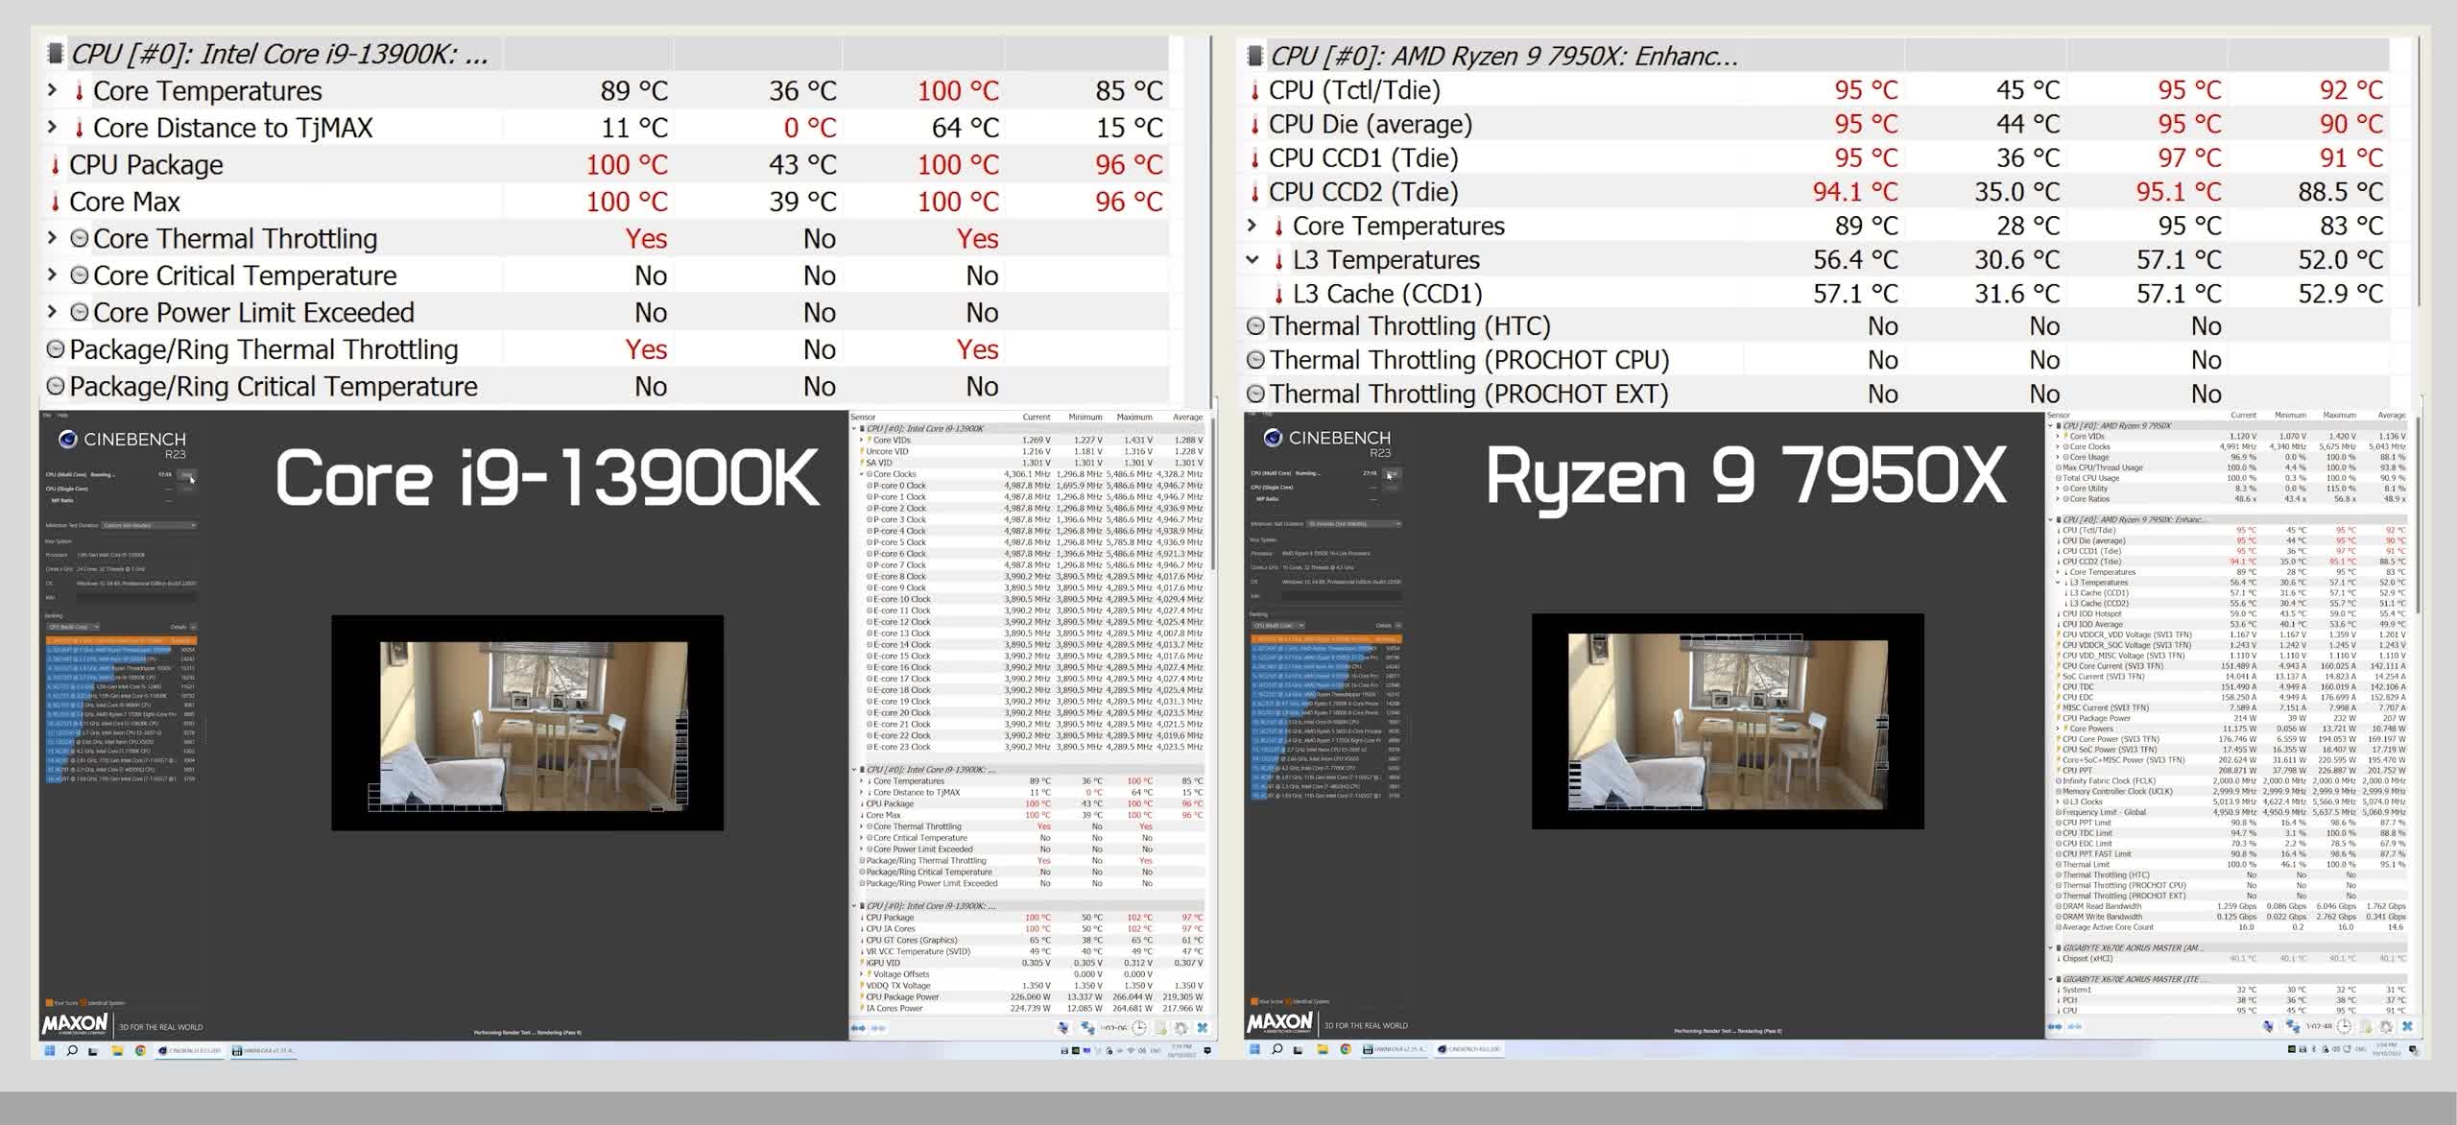The image size is (2457, 1125).
Task: Click shrink-columns arrows in Intel HWiNFO toolbar
Action: tap(878, 1028)
